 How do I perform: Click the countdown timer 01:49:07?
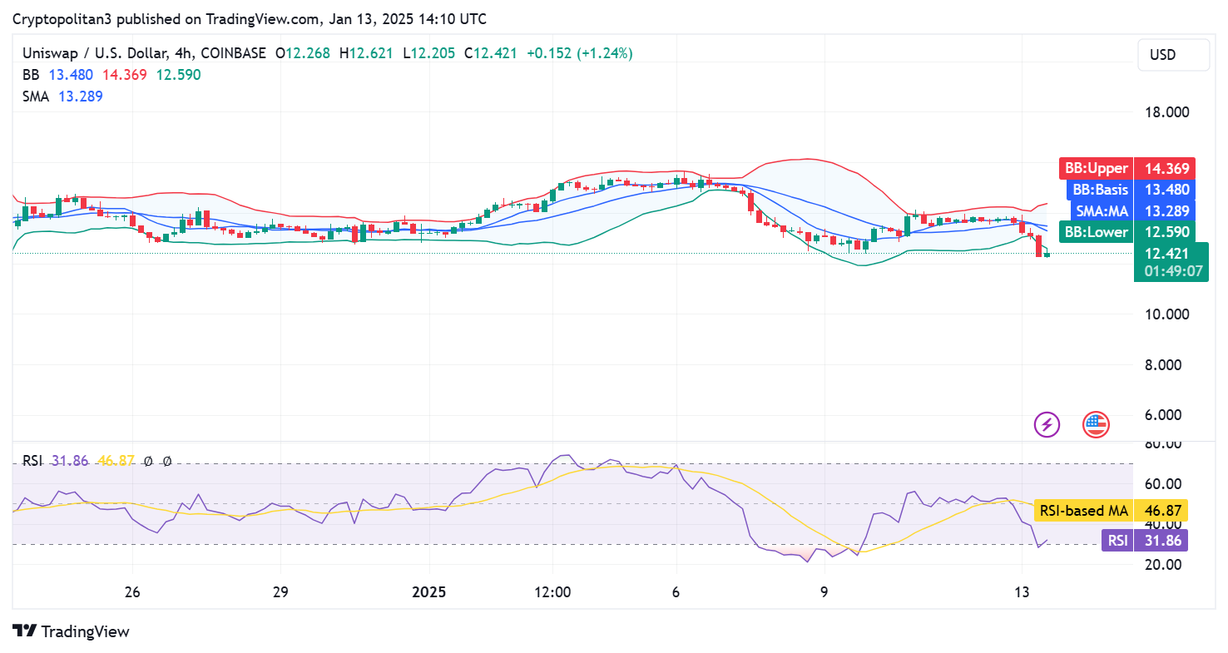click(1174, 271)
